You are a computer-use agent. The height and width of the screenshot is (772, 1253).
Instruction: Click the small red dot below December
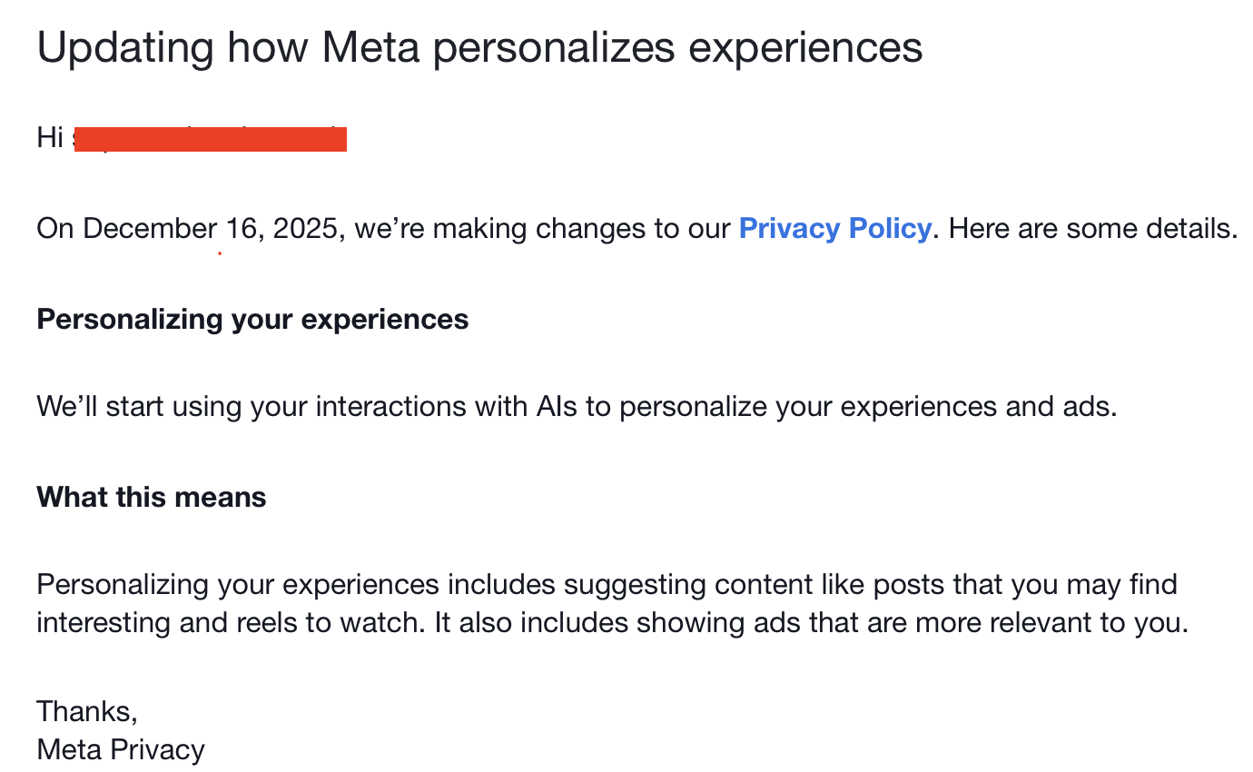pyautogui.click(x=220, y=253)
